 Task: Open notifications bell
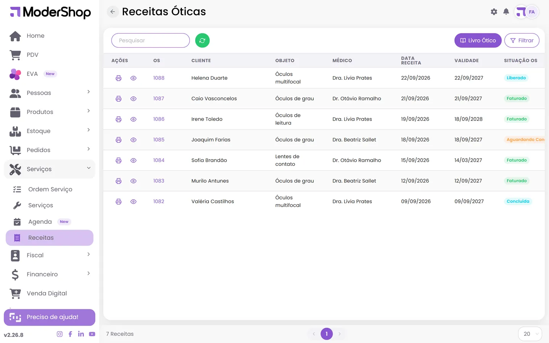pyautogui.click(x=506, y=12)
